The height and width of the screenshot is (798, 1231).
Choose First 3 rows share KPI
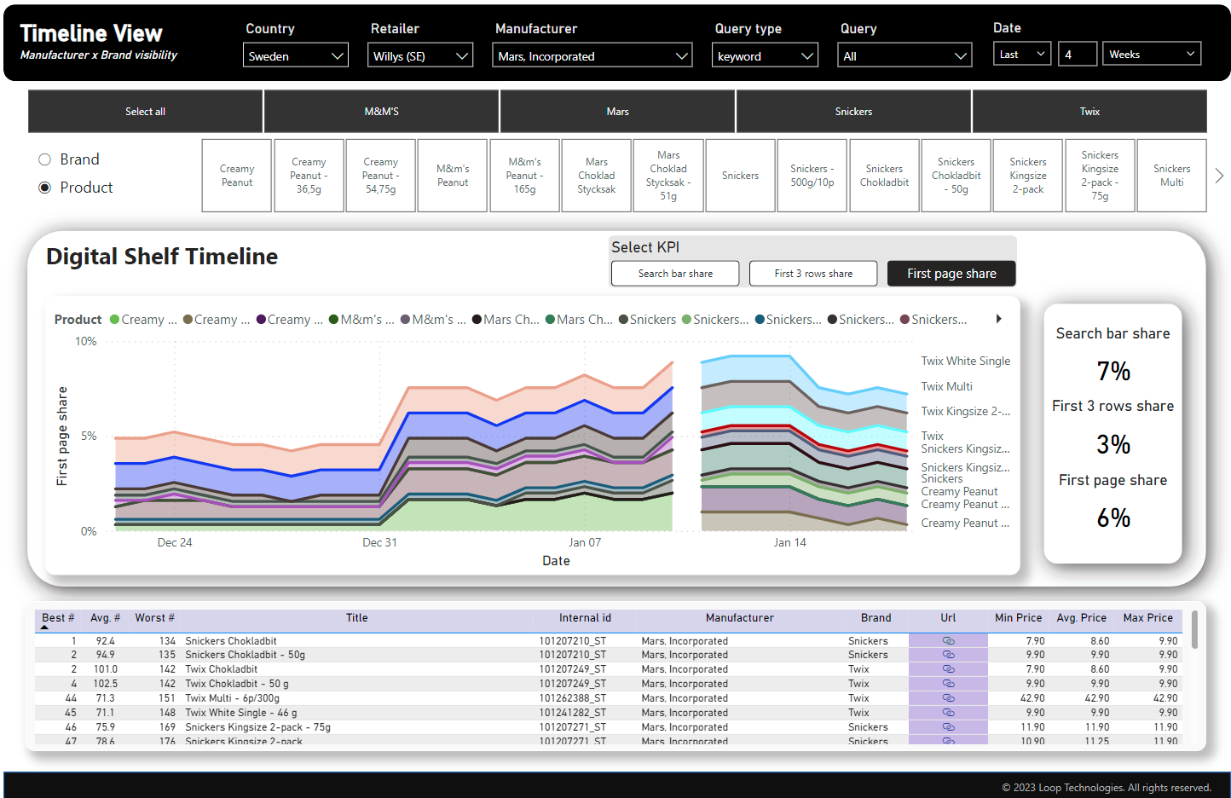click(813, 274)
